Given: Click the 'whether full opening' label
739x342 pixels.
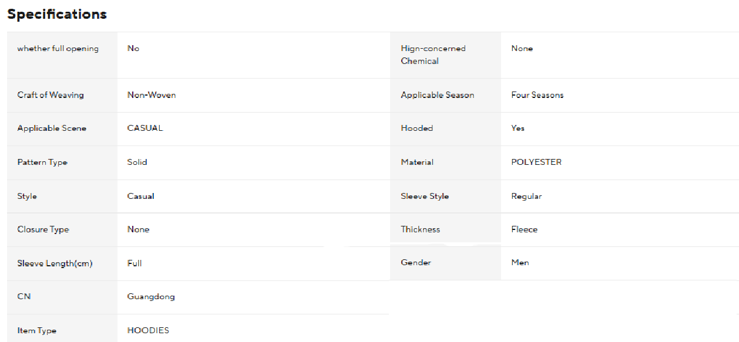Looking at the screenshot, I should click(x=58, y=49).
